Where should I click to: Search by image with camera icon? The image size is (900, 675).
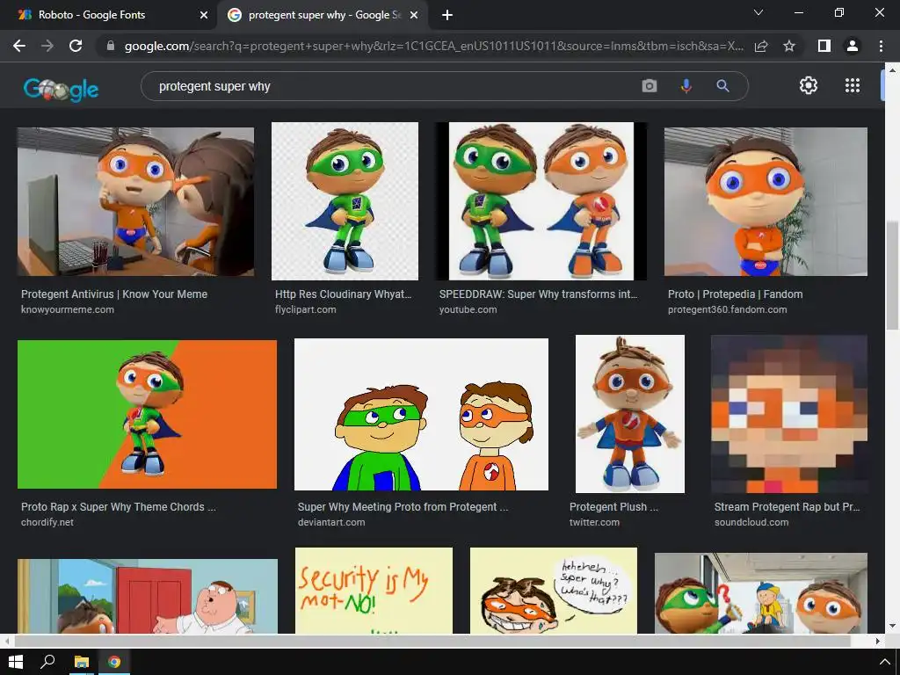(650, 86)
